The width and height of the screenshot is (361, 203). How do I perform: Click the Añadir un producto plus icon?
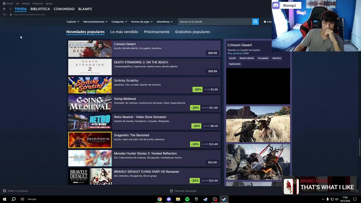(4, 191)
